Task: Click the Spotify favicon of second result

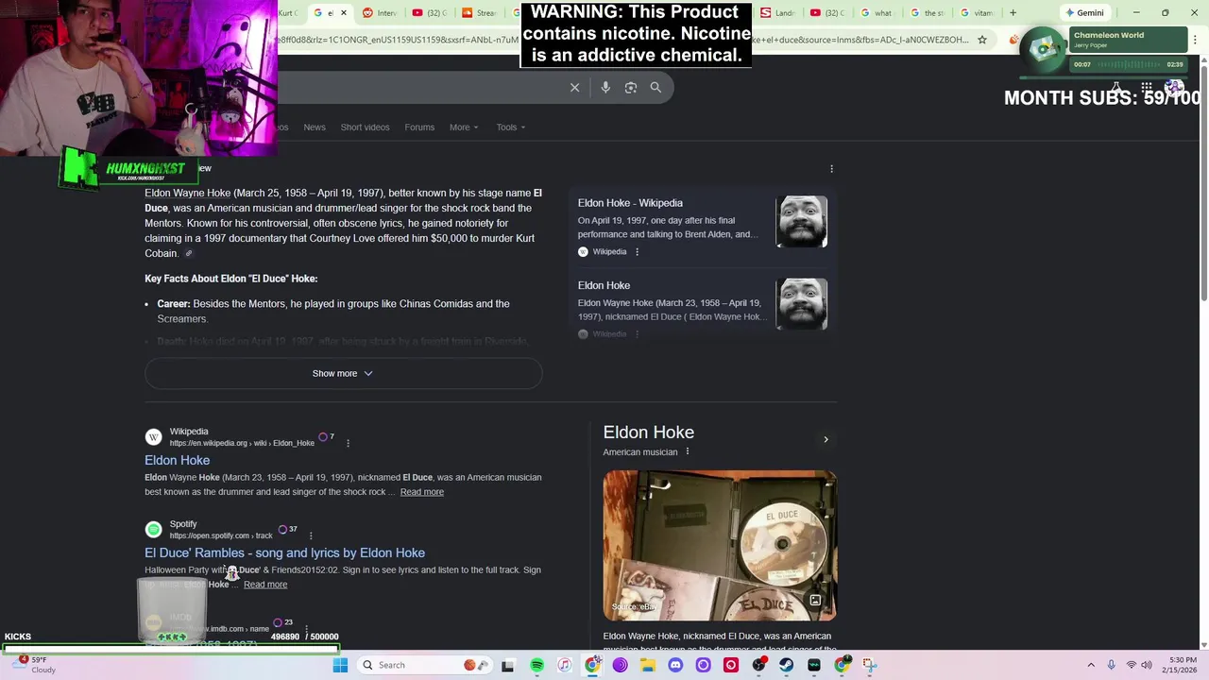Action: [x=153, y=529]
